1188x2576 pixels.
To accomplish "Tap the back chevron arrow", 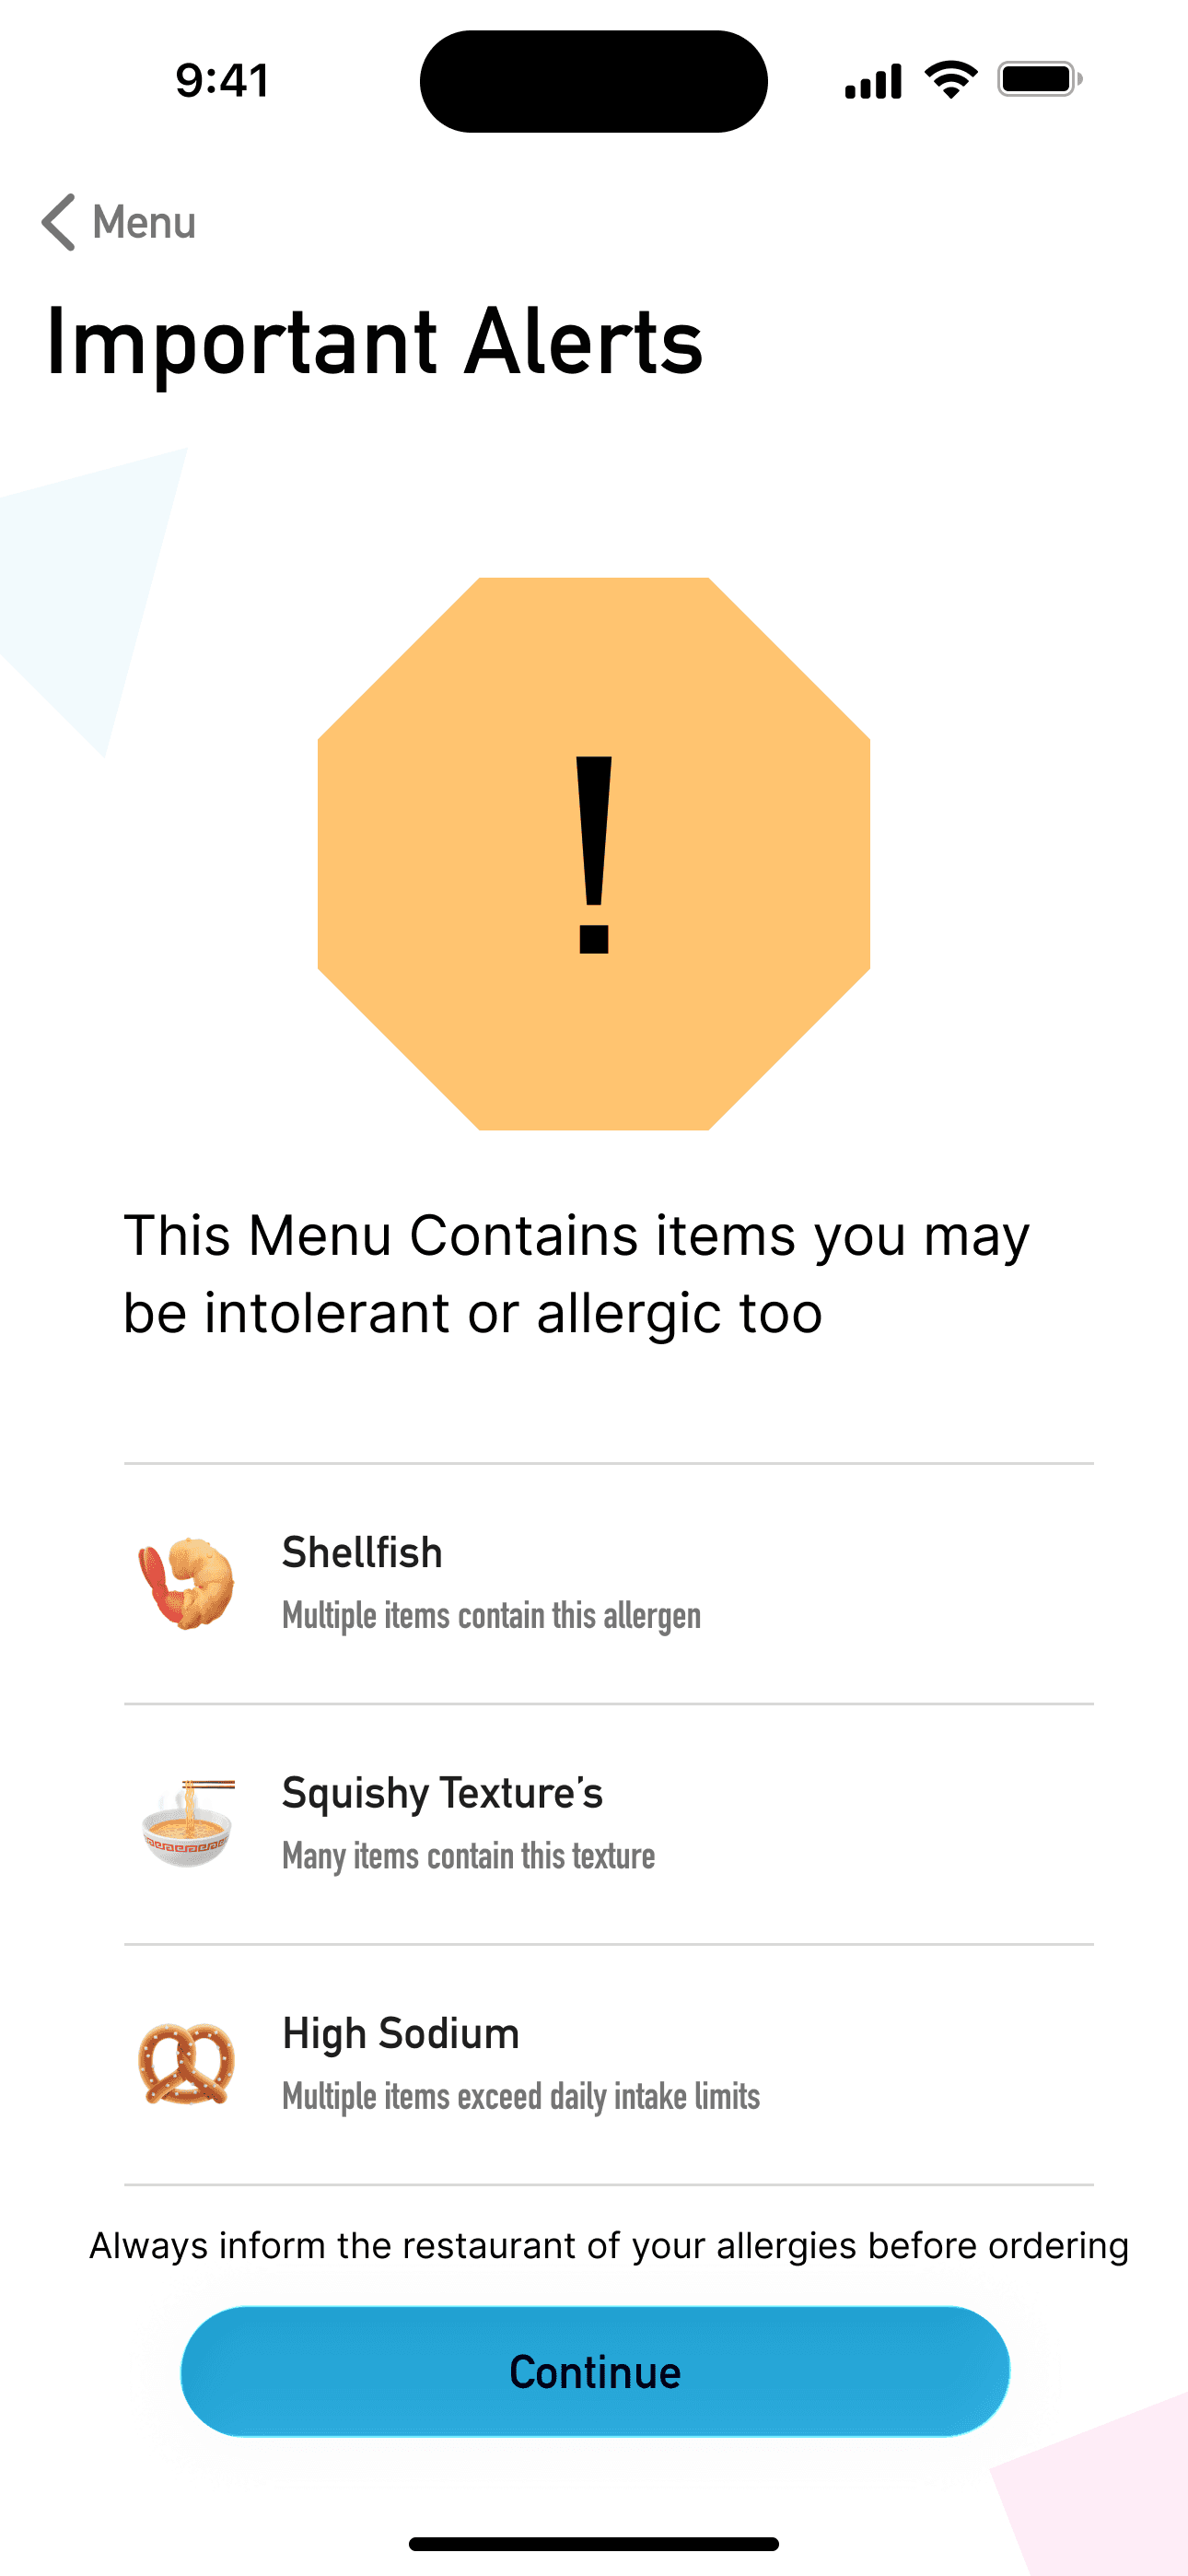I will (59, 222).
